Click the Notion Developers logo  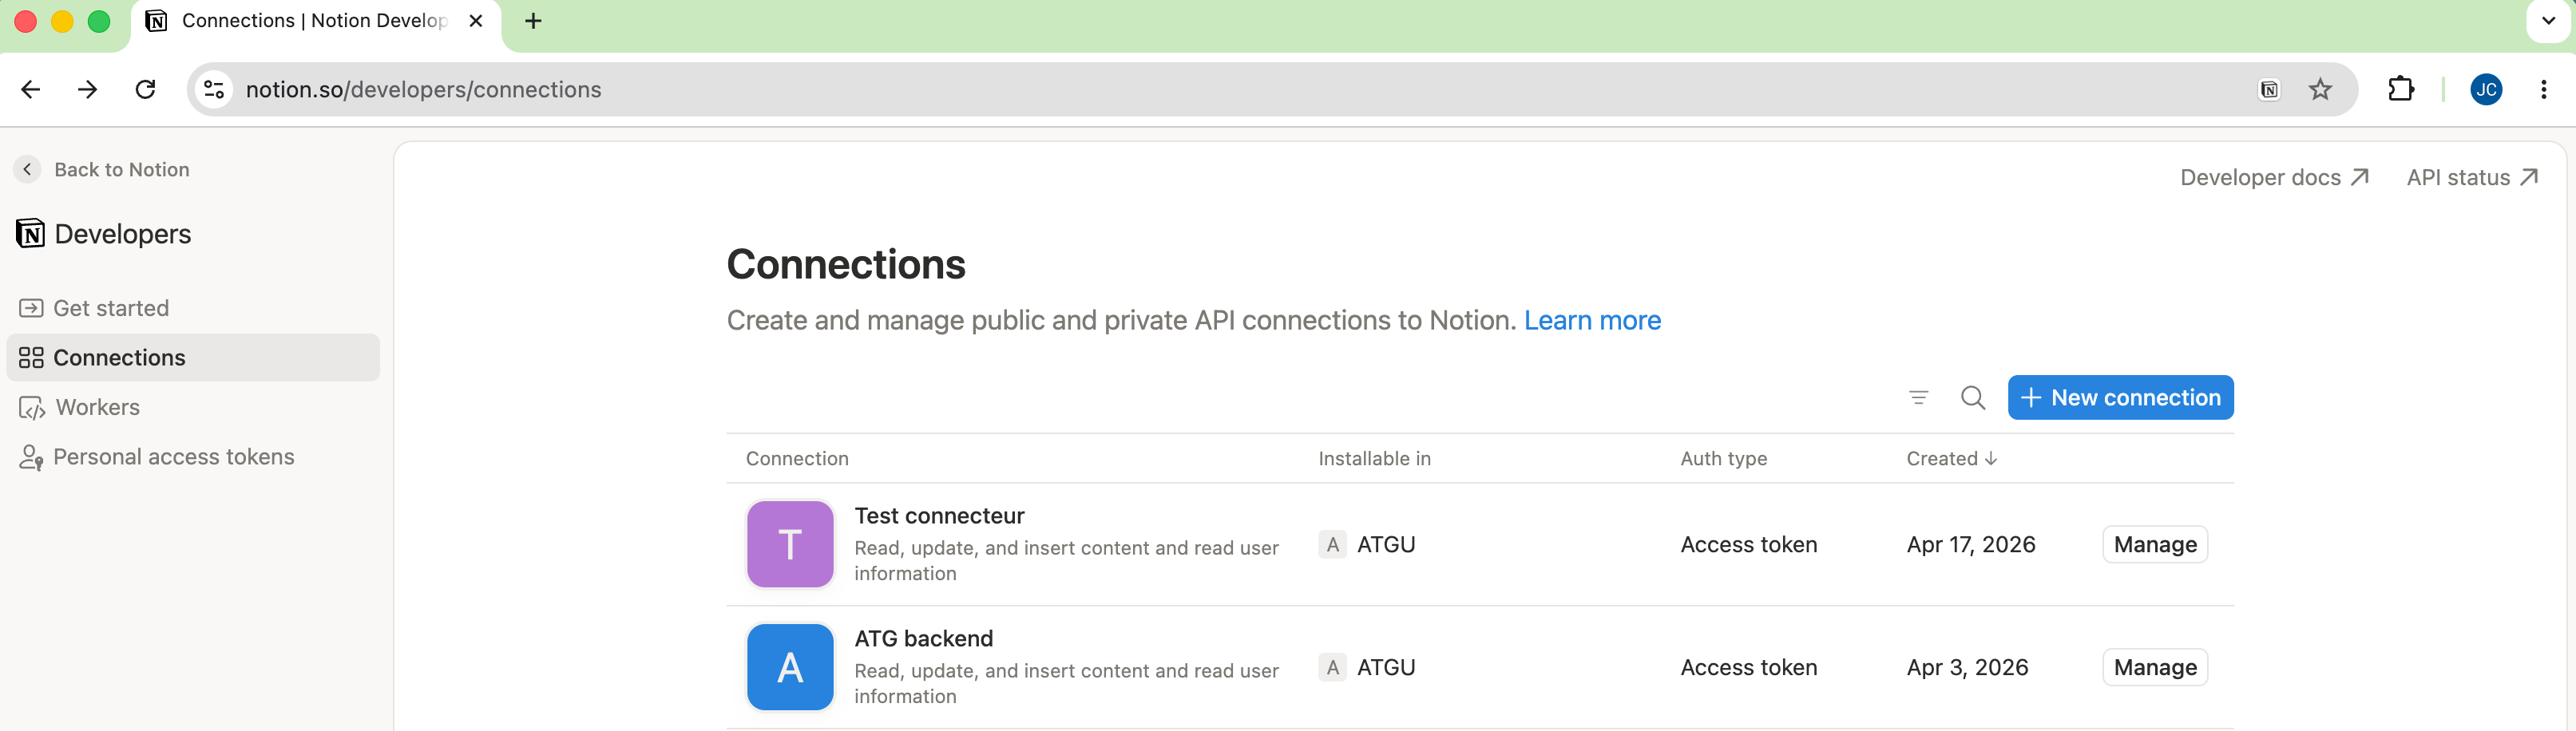click(x=30, y=234)
